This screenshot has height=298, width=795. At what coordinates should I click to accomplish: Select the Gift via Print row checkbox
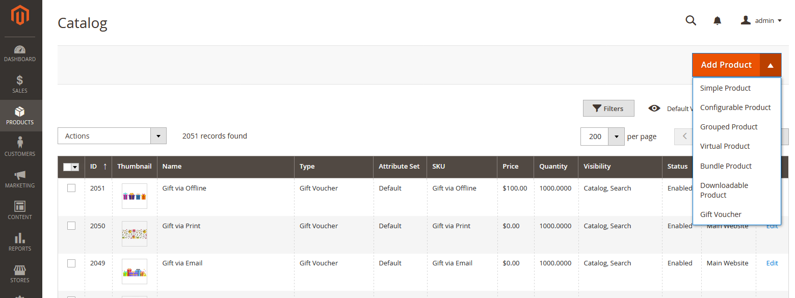click(x=71, y=226)
